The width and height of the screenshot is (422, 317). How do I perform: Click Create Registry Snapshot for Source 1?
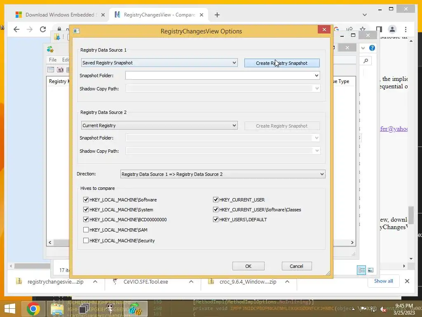click(x=282, y=63)
